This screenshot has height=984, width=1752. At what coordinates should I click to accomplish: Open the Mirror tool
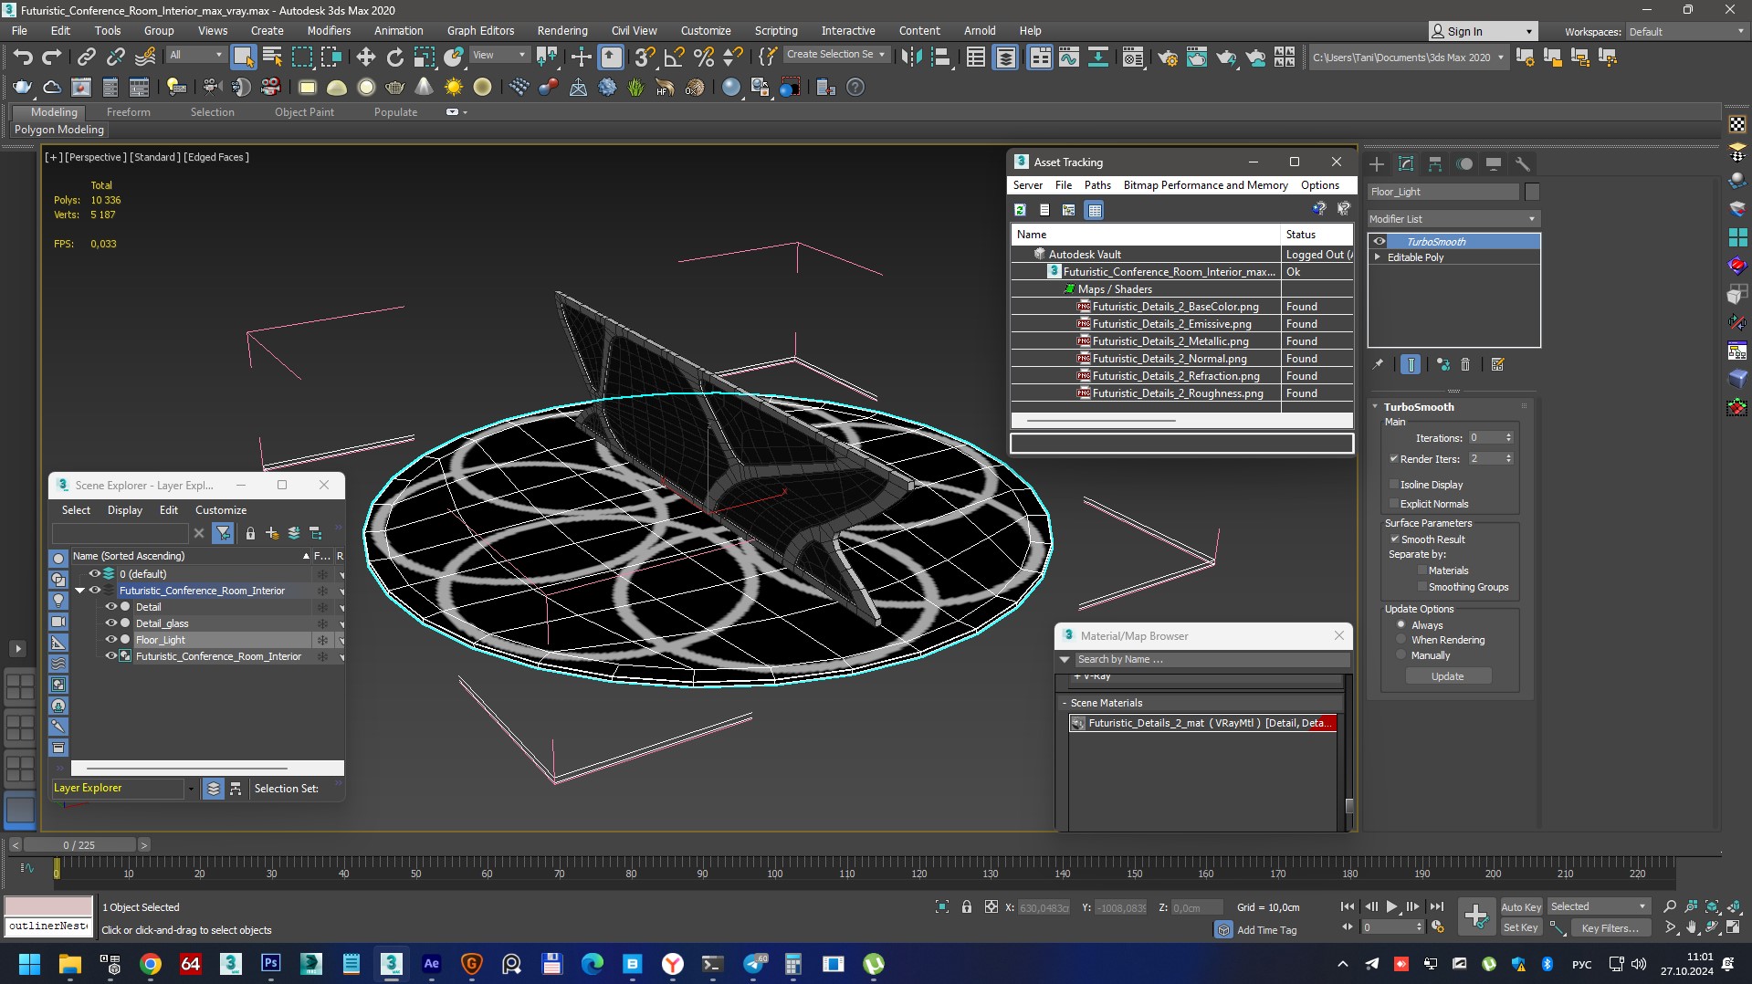(x=911, y=58)
